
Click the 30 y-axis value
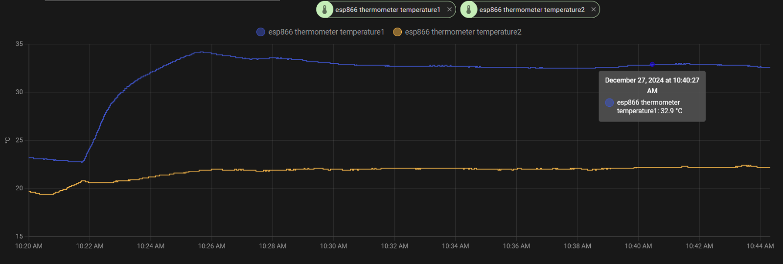click(19, 92)
